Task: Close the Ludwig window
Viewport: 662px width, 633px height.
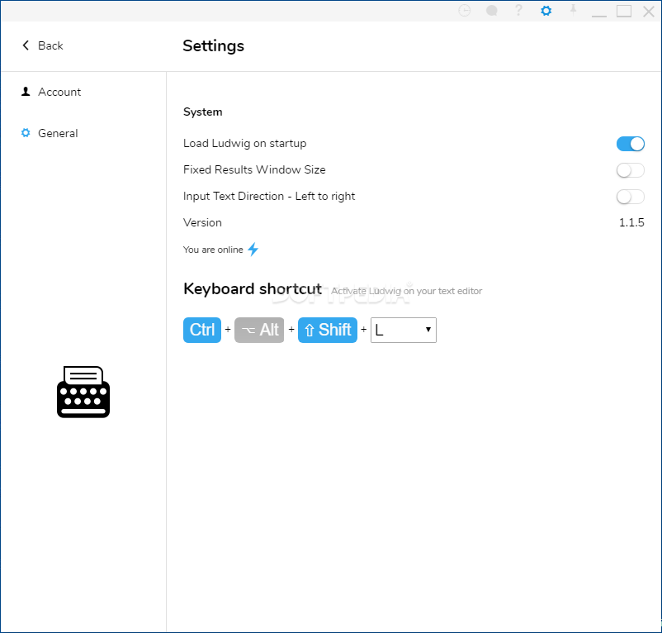Action: [x=649, y=11]
